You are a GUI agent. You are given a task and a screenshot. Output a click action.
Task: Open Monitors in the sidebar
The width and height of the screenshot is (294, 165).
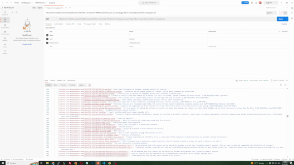pyautogui.click(x=5, y=39)
